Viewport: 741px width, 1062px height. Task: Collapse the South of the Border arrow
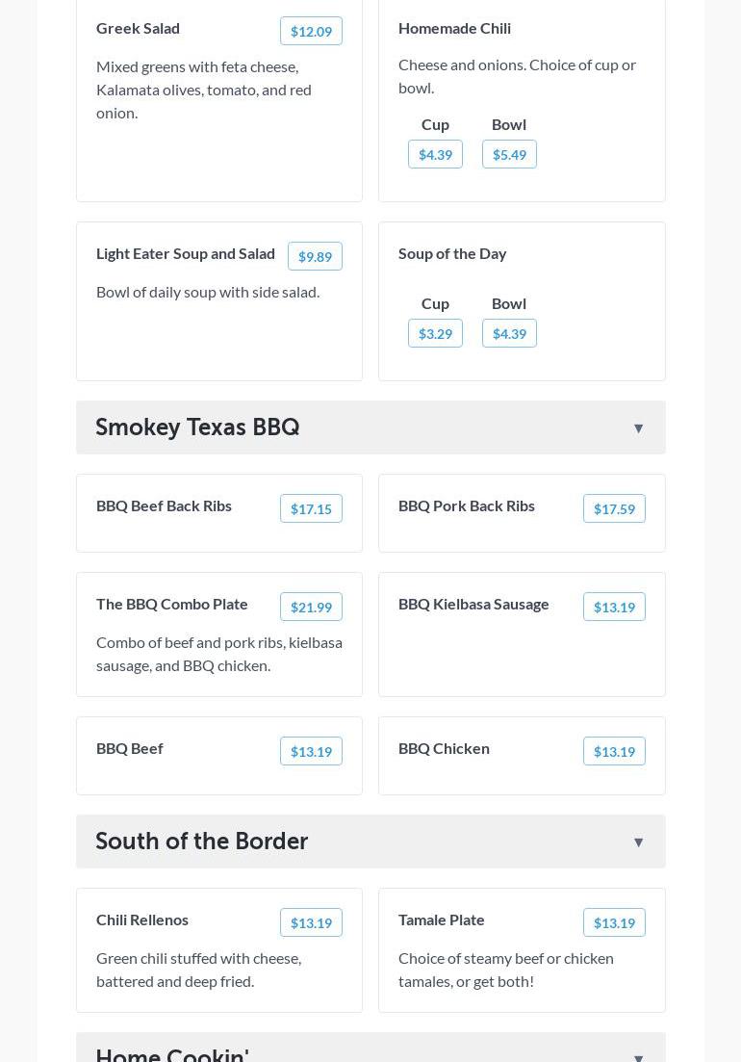(x=638, y=842)
